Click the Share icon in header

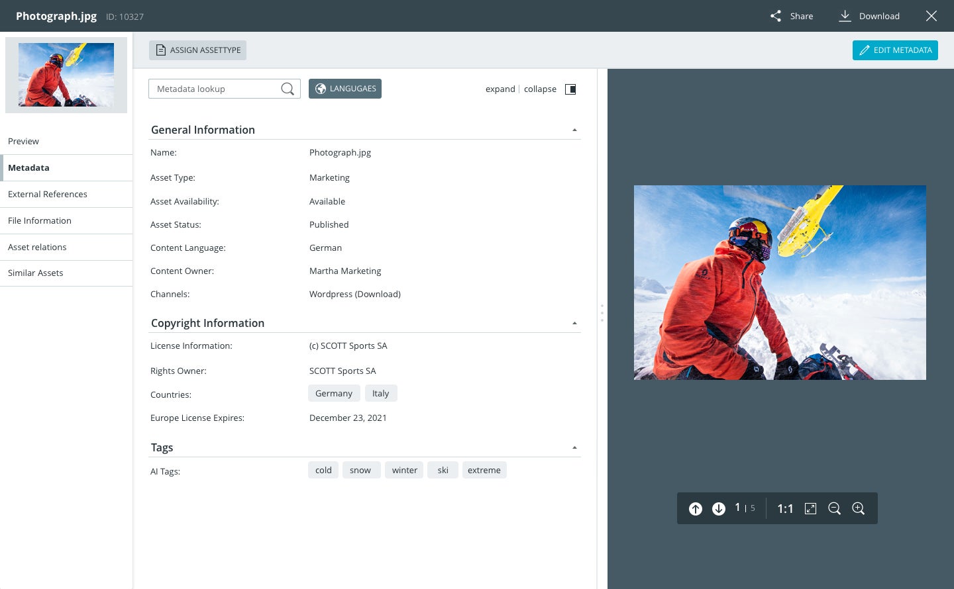click(776, 16)
